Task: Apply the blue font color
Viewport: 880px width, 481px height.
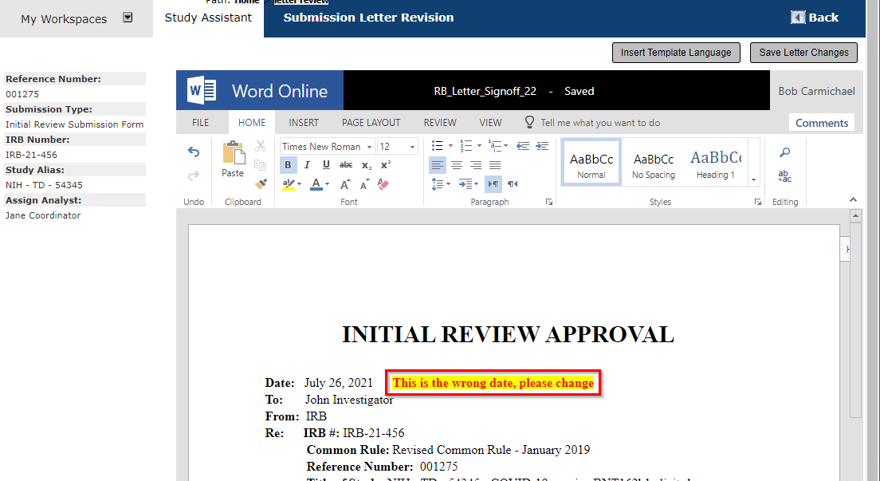Action: click(316, 183)
